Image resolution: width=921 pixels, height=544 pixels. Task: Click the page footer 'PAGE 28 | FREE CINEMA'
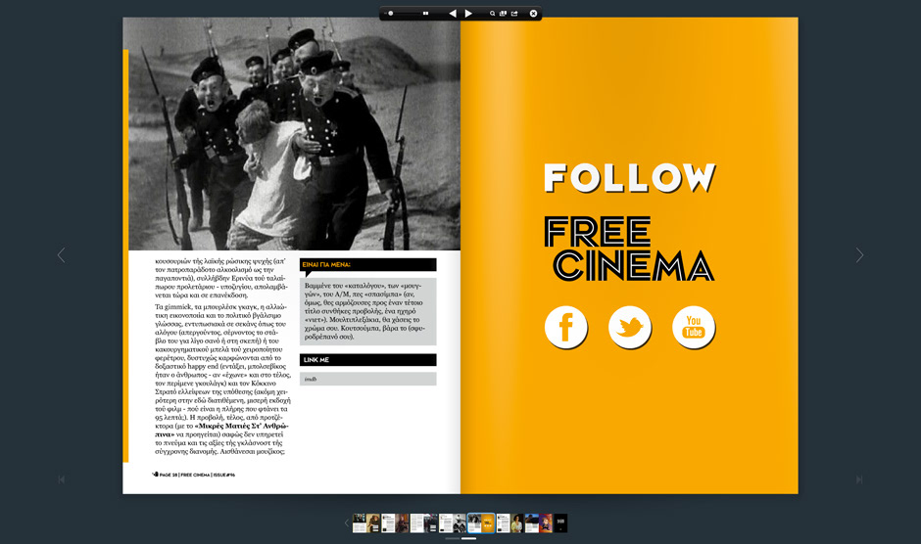click(x=194, y=475)
